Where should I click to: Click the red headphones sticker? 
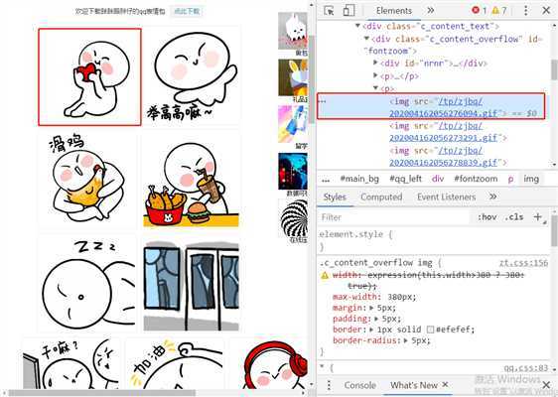(270, 363)
